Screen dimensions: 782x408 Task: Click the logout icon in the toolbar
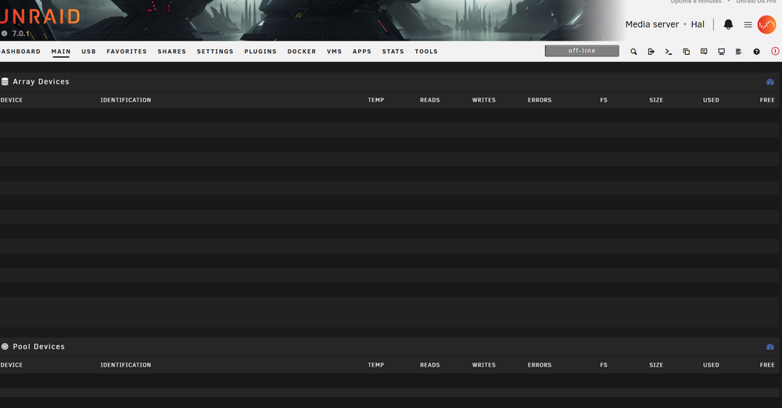tap(651, 52)
